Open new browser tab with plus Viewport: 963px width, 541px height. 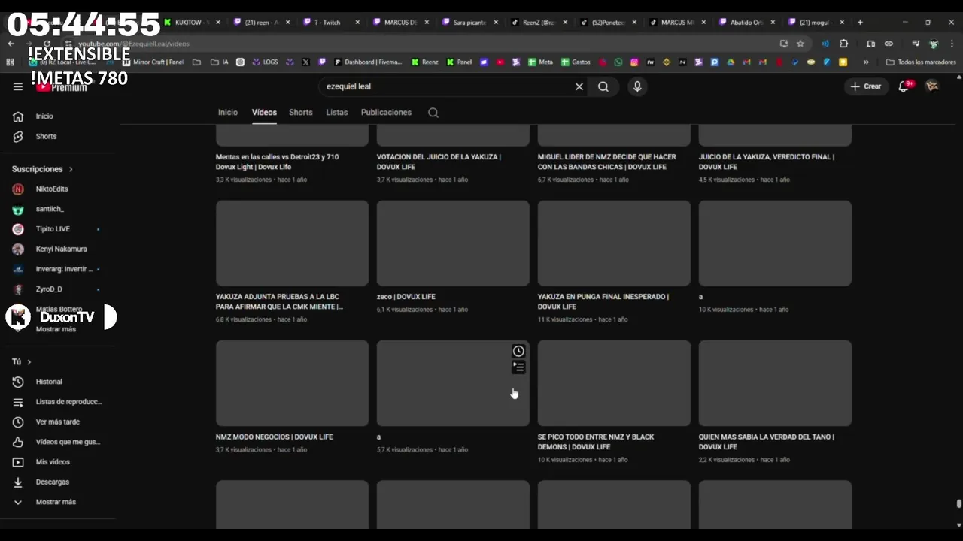click(x=860, y=23)
